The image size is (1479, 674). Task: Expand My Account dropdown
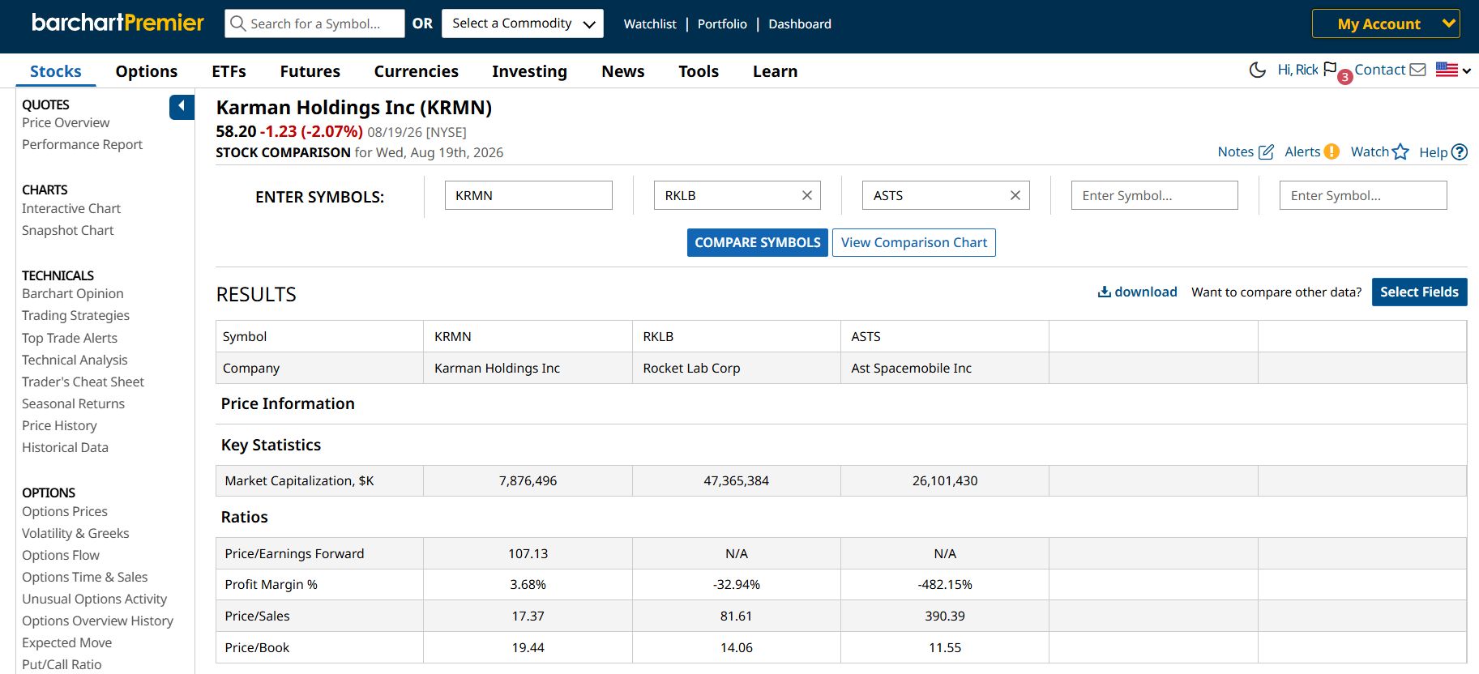pos(1386,23)
